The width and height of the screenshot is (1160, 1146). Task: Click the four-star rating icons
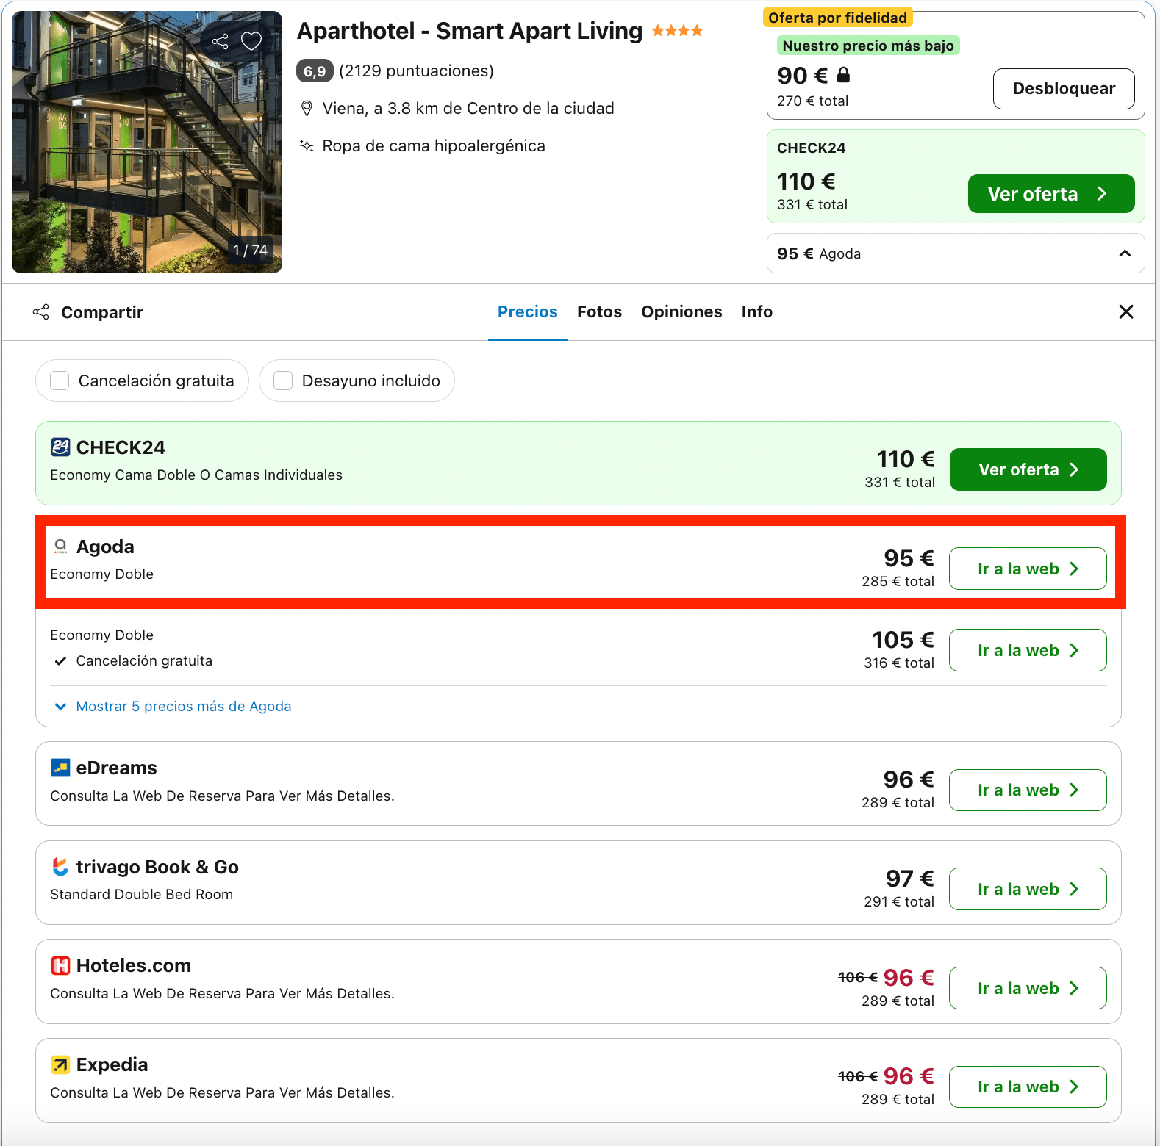click(x=677, y=31)
